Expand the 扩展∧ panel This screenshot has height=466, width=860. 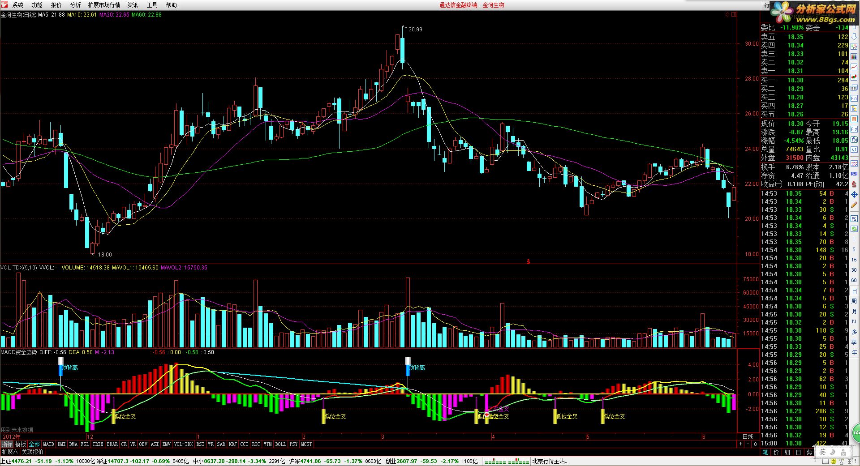pyautogui.click(x=10, y=452)
